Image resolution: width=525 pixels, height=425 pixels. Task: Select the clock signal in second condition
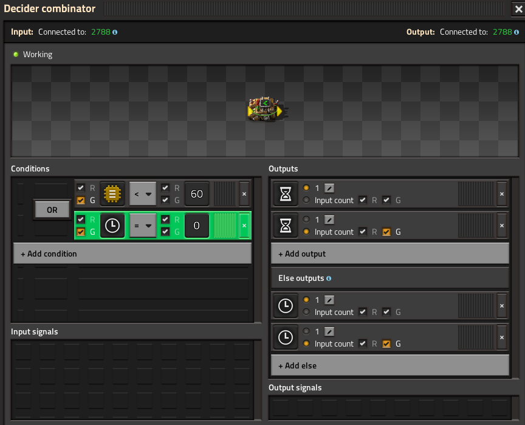[x=112, y=226]
